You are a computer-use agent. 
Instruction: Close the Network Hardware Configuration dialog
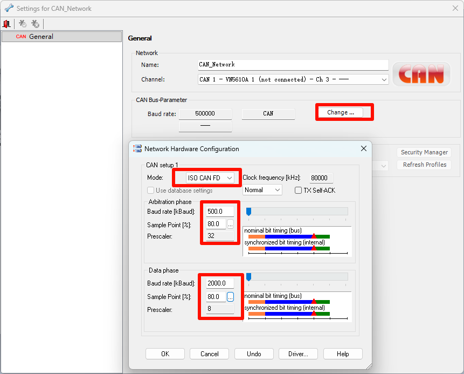364,148
